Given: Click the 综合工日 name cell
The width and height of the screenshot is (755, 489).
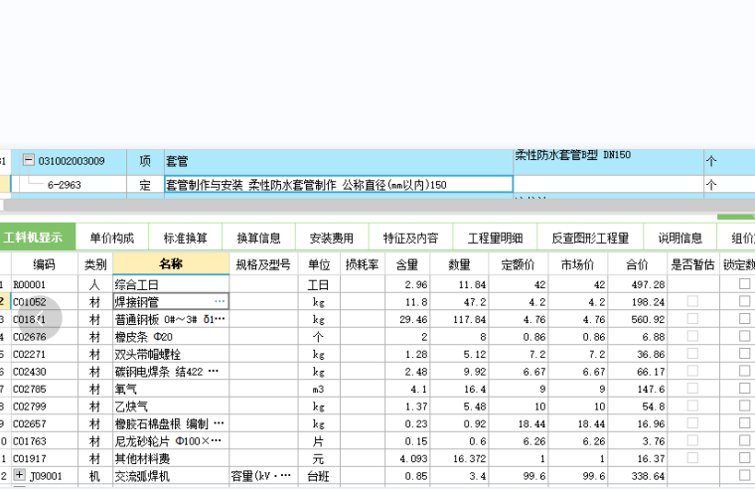Looking at the screenshot, I should (x=171, y=284).
